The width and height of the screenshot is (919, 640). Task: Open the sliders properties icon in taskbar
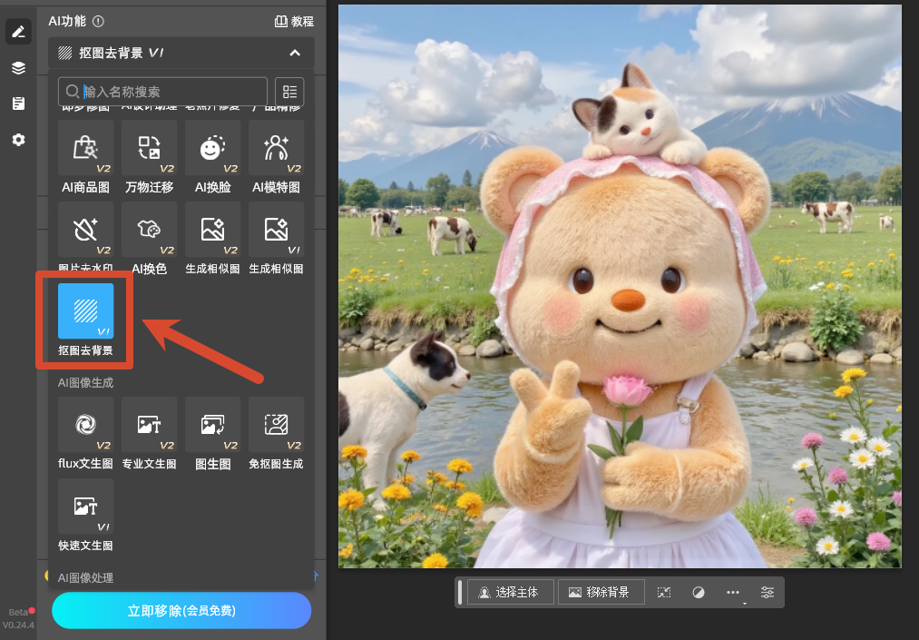pos(767,593)
